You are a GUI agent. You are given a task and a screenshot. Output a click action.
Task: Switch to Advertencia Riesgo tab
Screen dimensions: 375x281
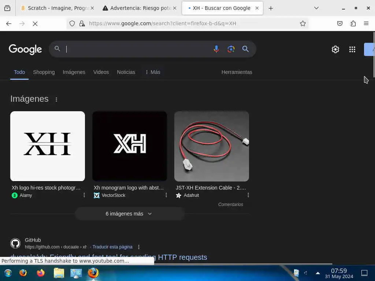140,8
